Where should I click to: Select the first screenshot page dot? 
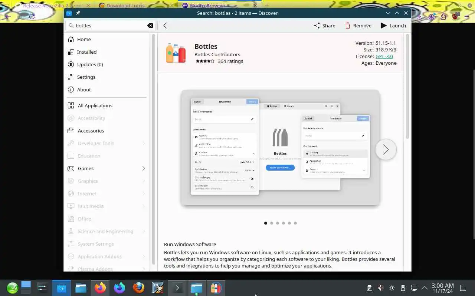(x=266, y=223)
